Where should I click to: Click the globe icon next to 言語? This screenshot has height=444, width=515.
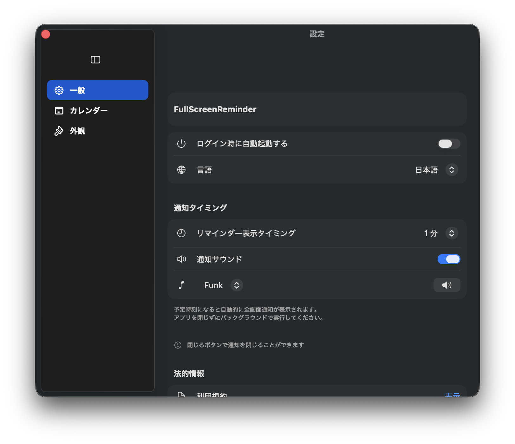tap(181, 170)
